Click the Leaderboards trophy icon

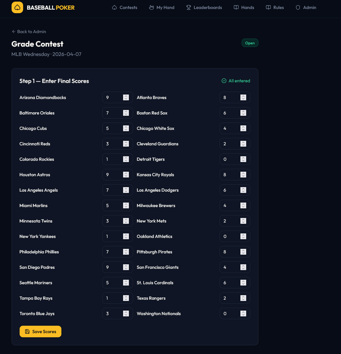(x=189, y=7)
